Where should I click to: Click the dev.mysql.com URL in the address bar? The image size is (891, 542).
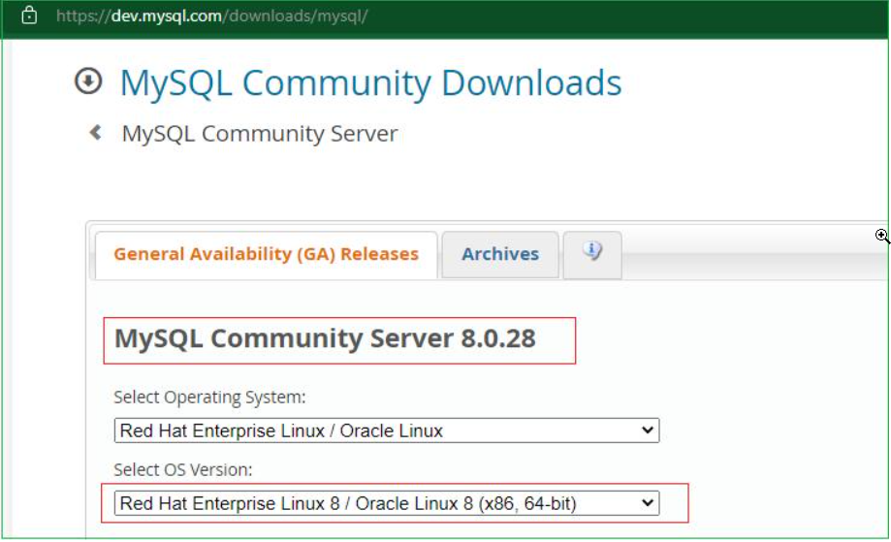point(212,16)
